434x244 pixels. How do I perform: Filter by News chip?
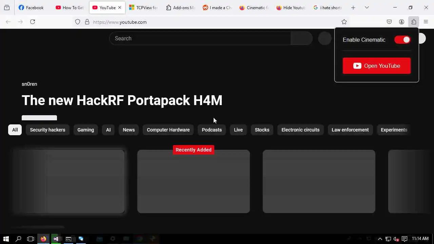129,130
